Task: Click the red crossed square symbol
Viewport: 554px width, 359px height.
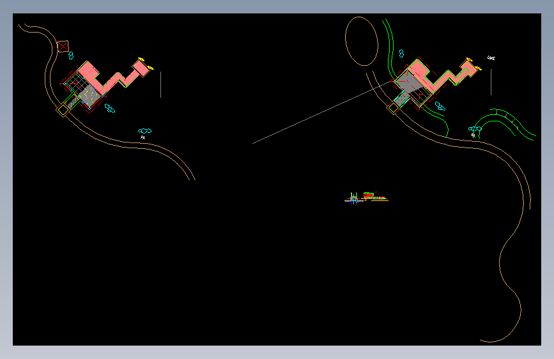Action: pyautogui.click(x=63, y=46)
